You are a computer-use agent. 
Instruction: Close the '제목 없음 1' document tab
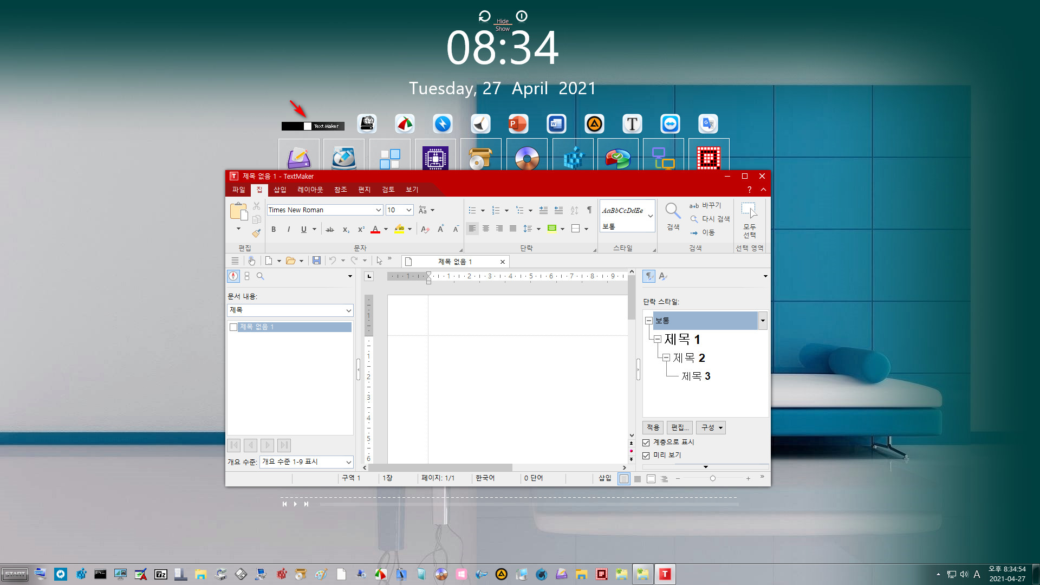click(x=503, y=262)
